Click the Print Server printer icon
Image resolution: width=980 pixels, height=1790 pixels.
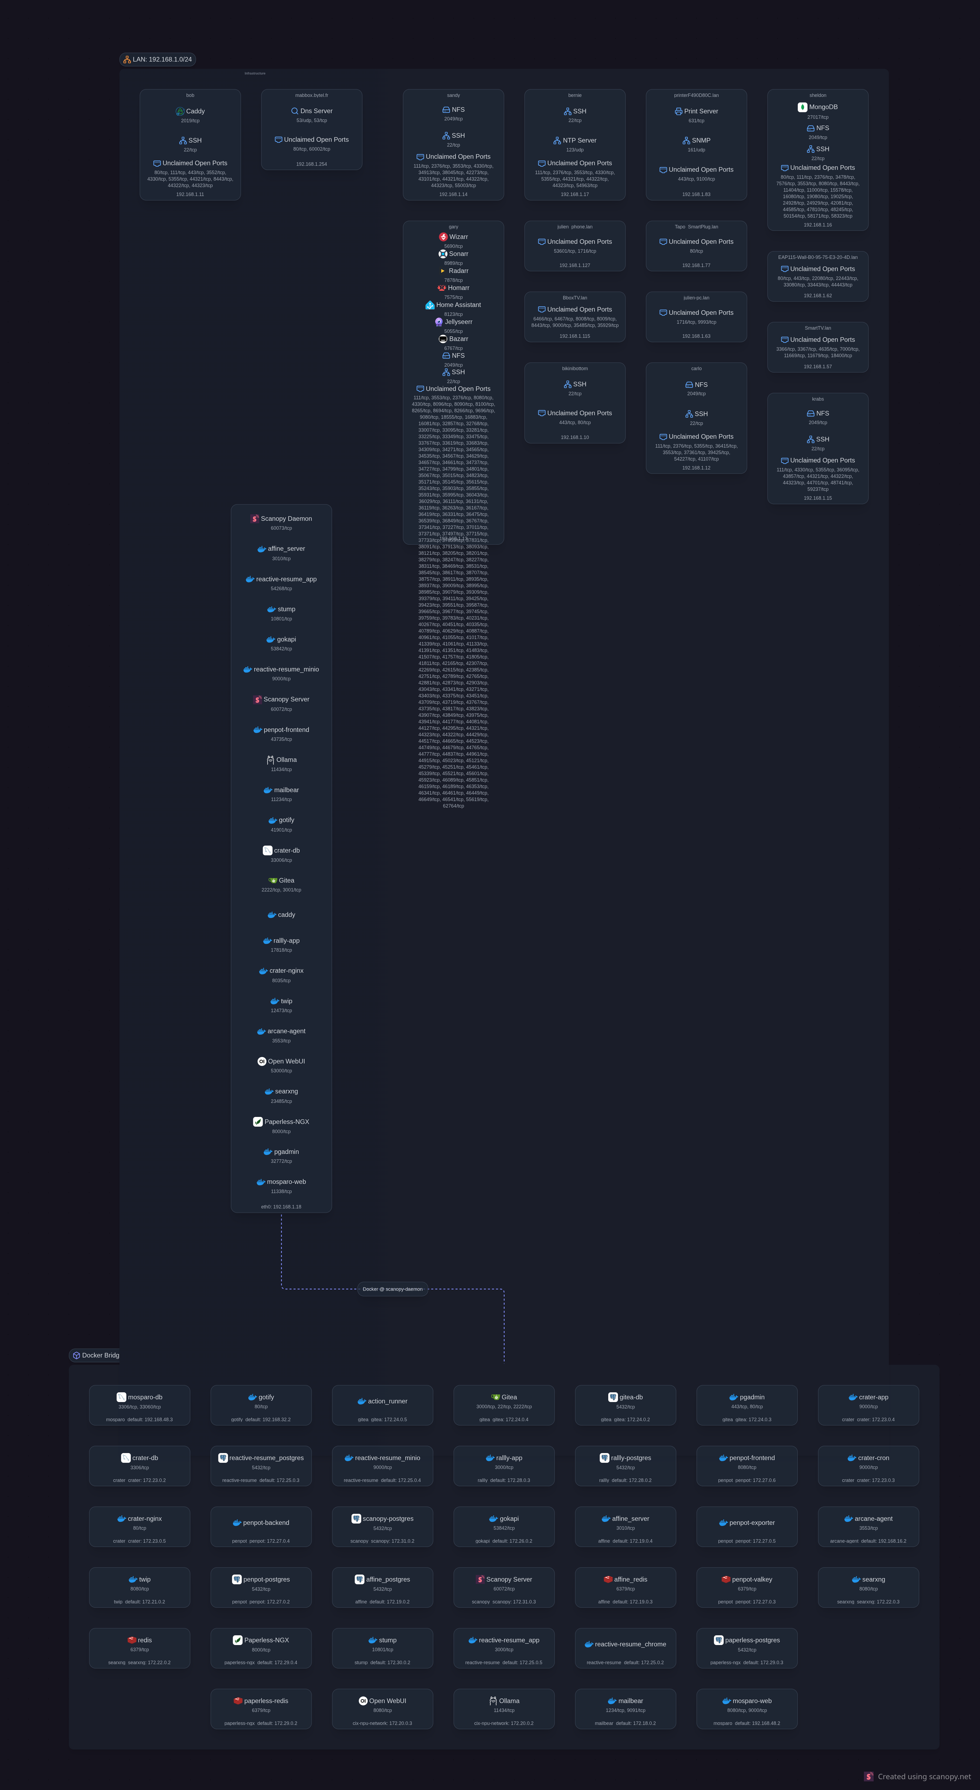(678, 111)
